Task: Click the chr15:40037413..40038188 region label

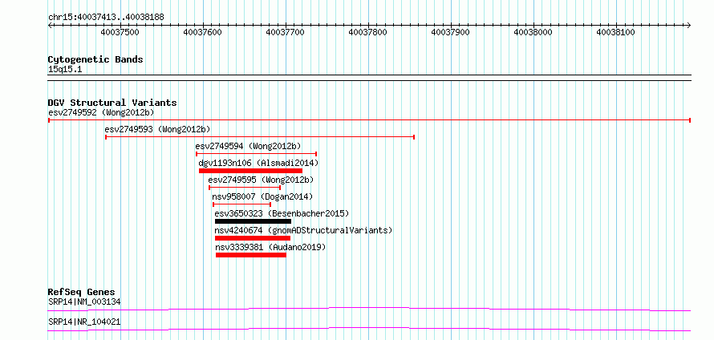Action: pos(106,18)
